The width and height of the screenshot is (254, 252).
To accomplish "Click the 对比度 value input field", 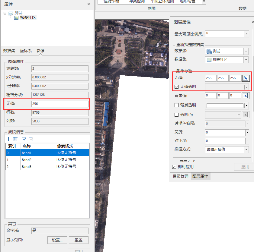I will tap(225, 141).
